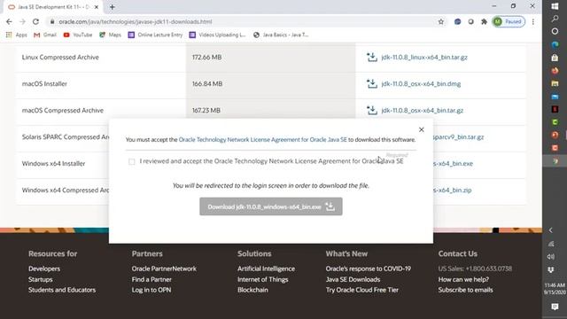Image resolution: width=567 pixels, height=319 pixels.
Task: Open Cortana circle icon in taskbar
Action: coord(555,32)
